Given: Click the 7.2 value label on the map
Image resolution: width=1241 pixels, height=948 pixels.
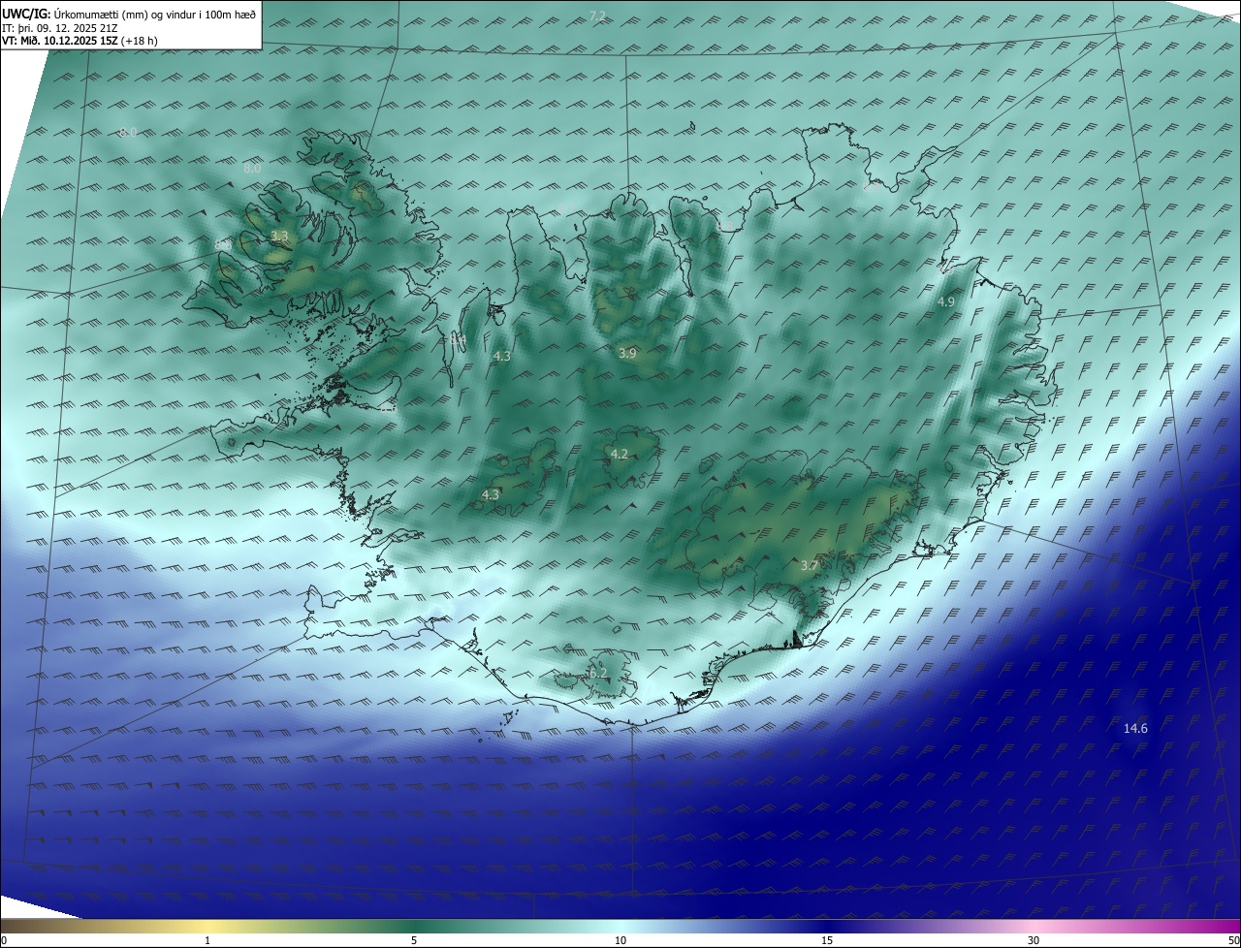Looking at the screenshot, I should (597, 16).
